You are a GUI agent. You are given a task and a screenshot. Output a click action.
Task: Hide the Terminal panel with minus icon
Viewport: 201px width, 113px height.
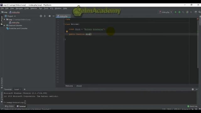197,89
